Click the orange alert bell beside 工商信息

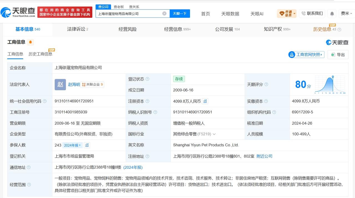tap(31, 42)
